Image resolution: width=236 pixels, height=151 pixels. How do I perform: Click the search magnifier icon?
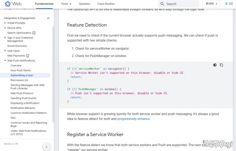(162, 4)
